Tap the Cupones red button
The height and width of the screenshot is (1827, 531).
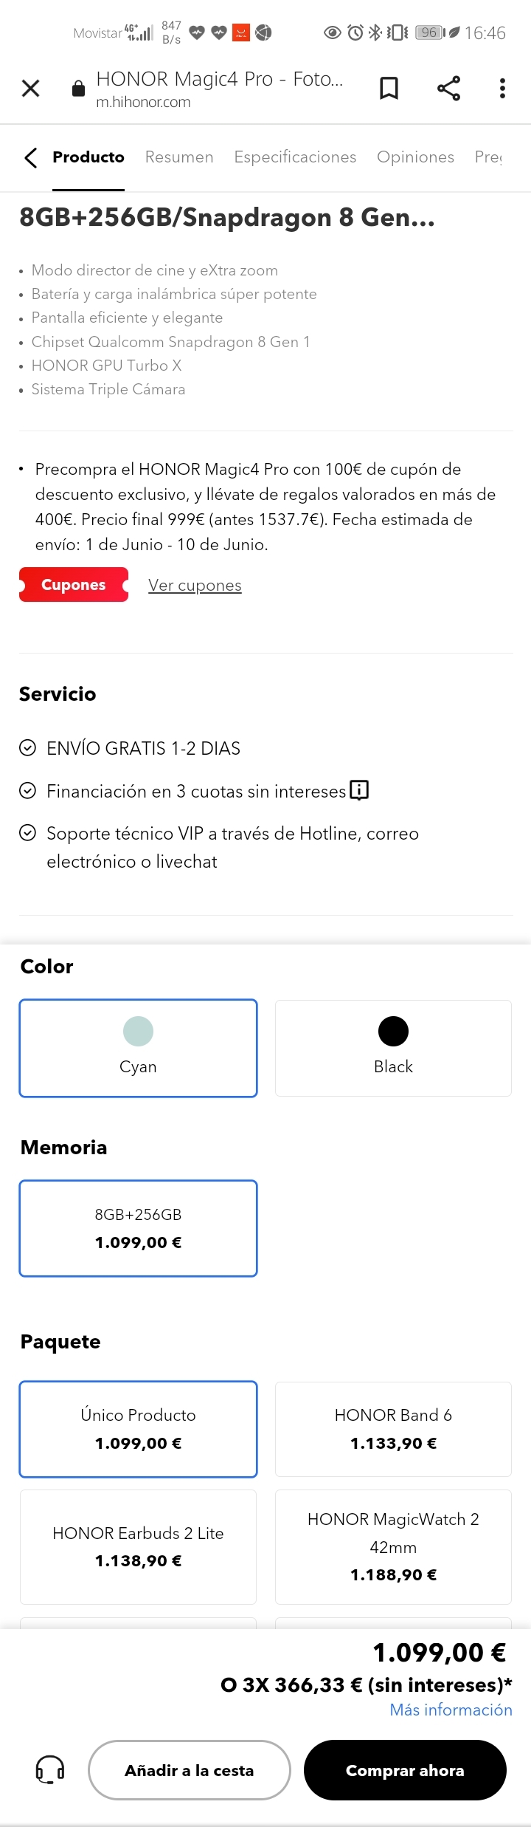point(73,584)
